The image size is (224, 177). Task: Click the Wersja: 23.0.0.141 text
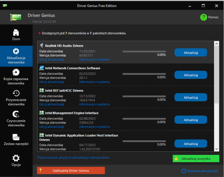44,21
